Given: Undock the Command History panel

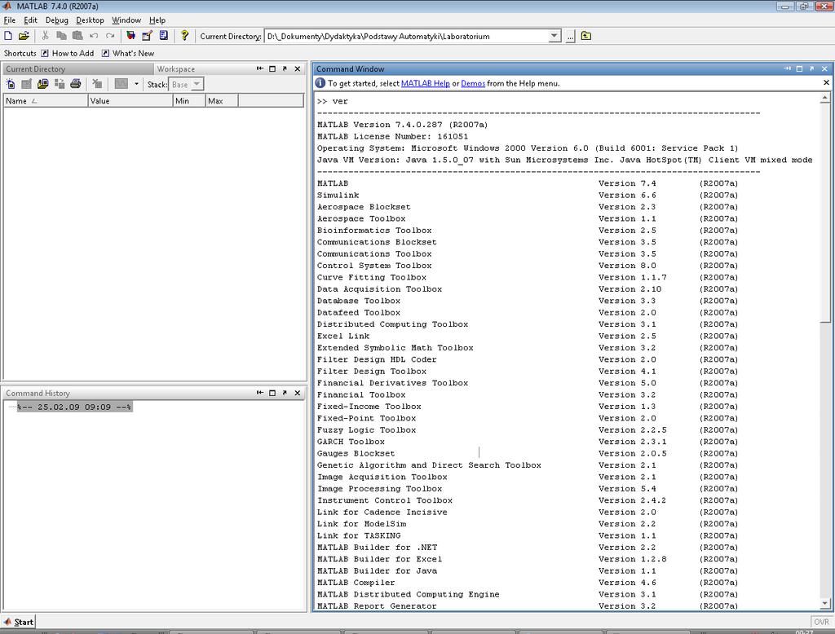Looking at the screenshot, I should point(285,393).
